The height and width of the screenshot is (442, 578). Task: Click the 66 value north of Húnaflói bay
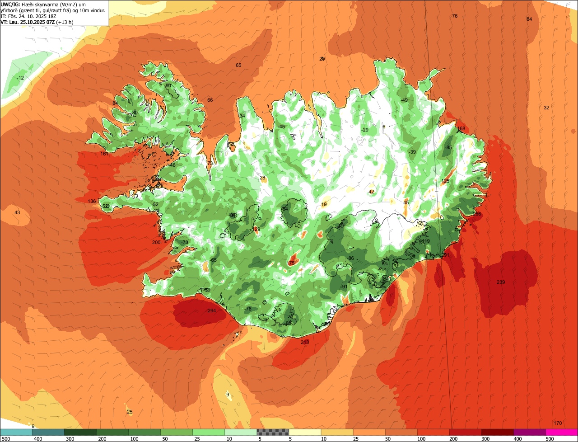pos(210,100)
